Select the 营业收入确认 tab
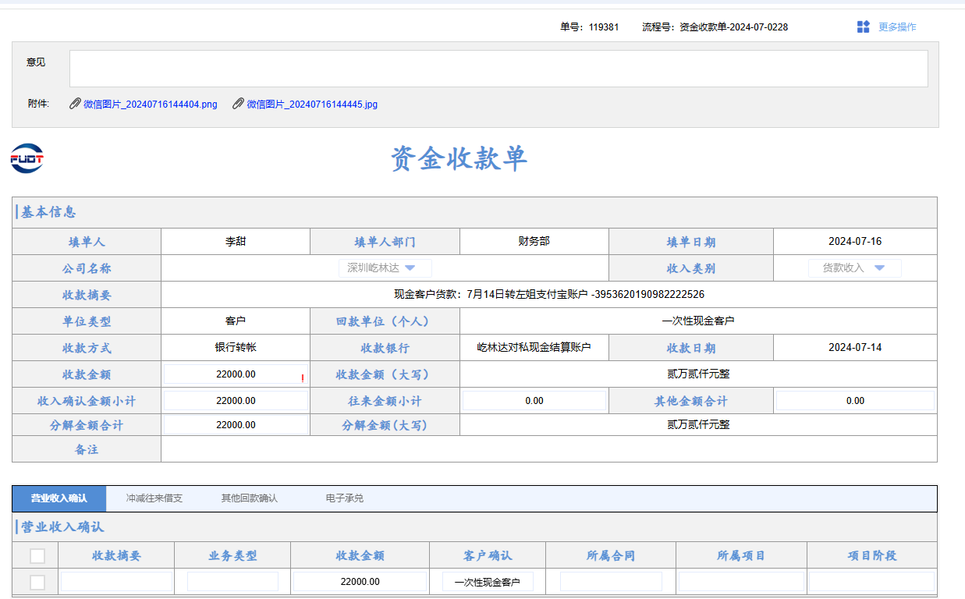Image resolution: width=965 pixels, height=599 pixels. (x=59, y=498)
